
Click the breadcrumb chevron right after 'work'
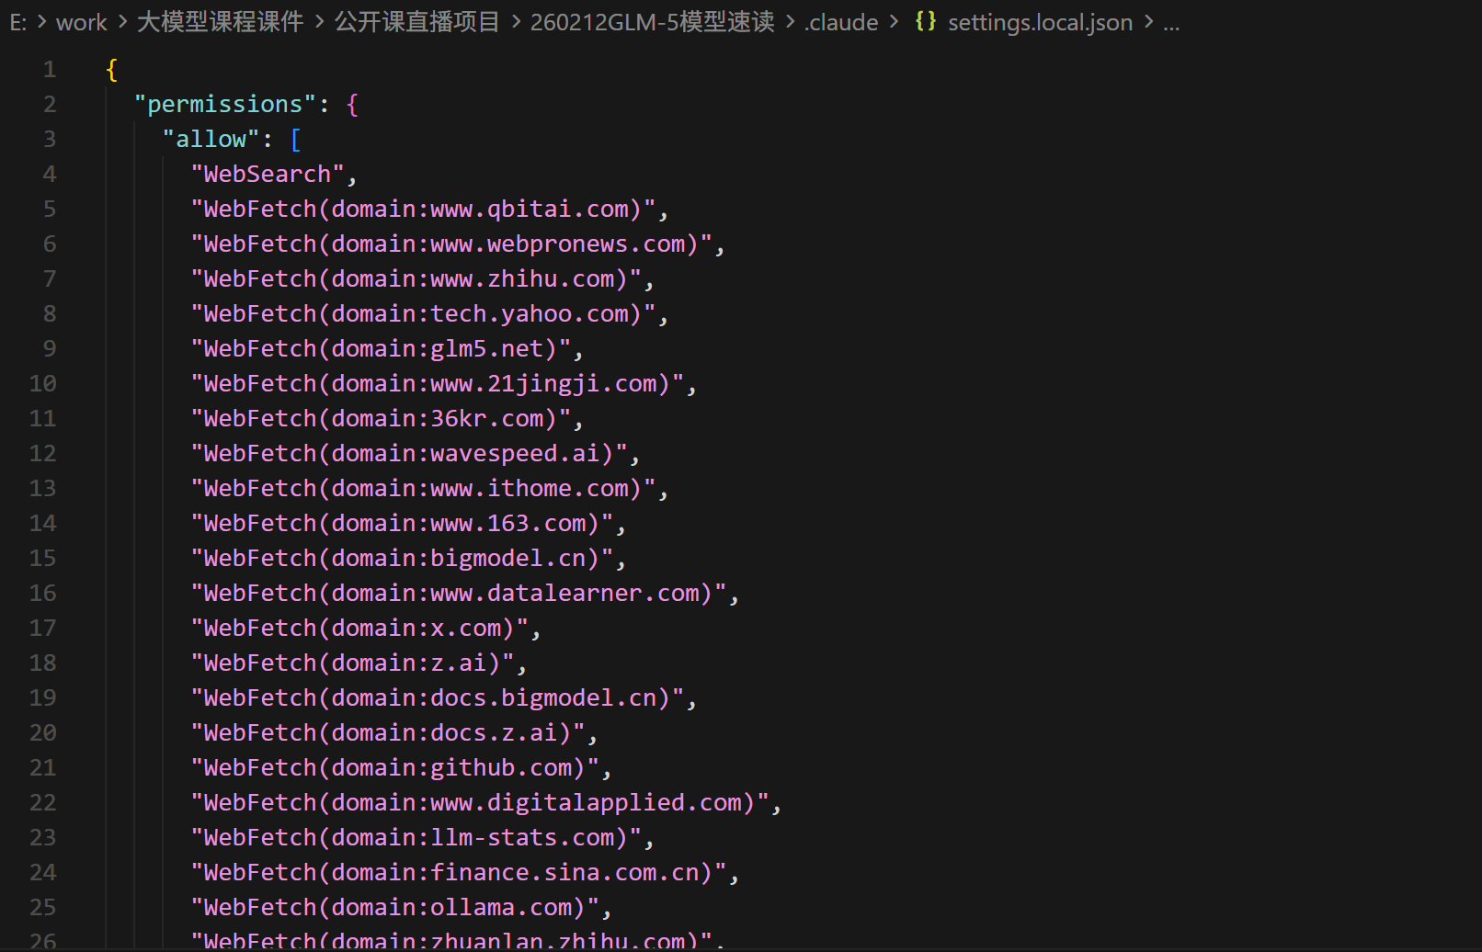pos(122,22)
